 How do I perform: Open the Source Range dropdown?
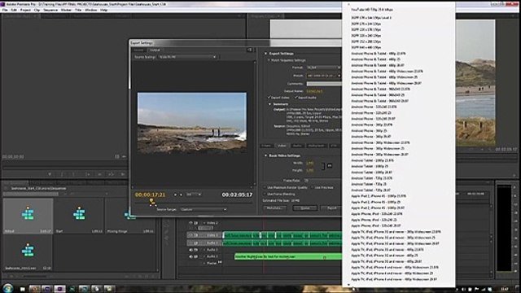[204, 210]
